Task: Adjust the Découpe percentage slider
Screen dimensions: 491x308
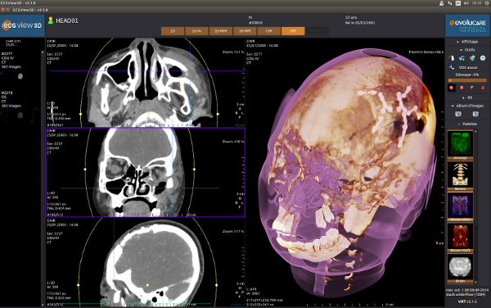Action: [x=467, y=80]
